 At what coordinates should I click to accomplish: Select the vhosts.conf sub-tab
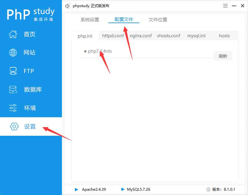pyautogui.click(x=168, y=36)
